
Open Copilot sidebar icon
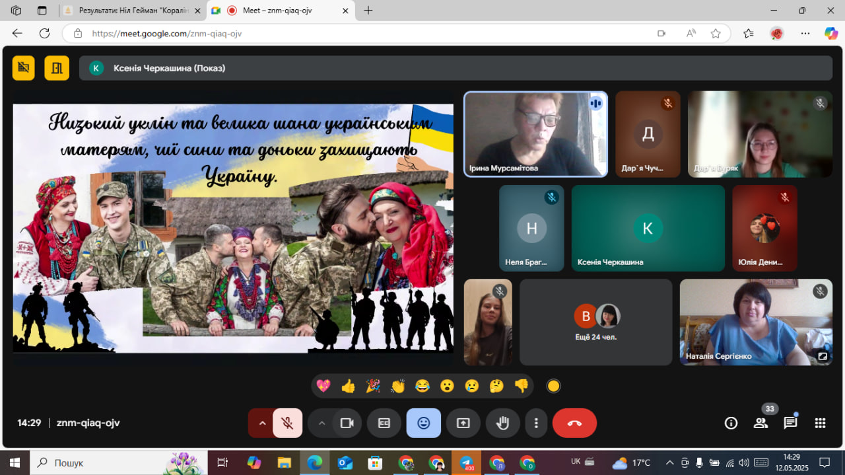point(831,33)
